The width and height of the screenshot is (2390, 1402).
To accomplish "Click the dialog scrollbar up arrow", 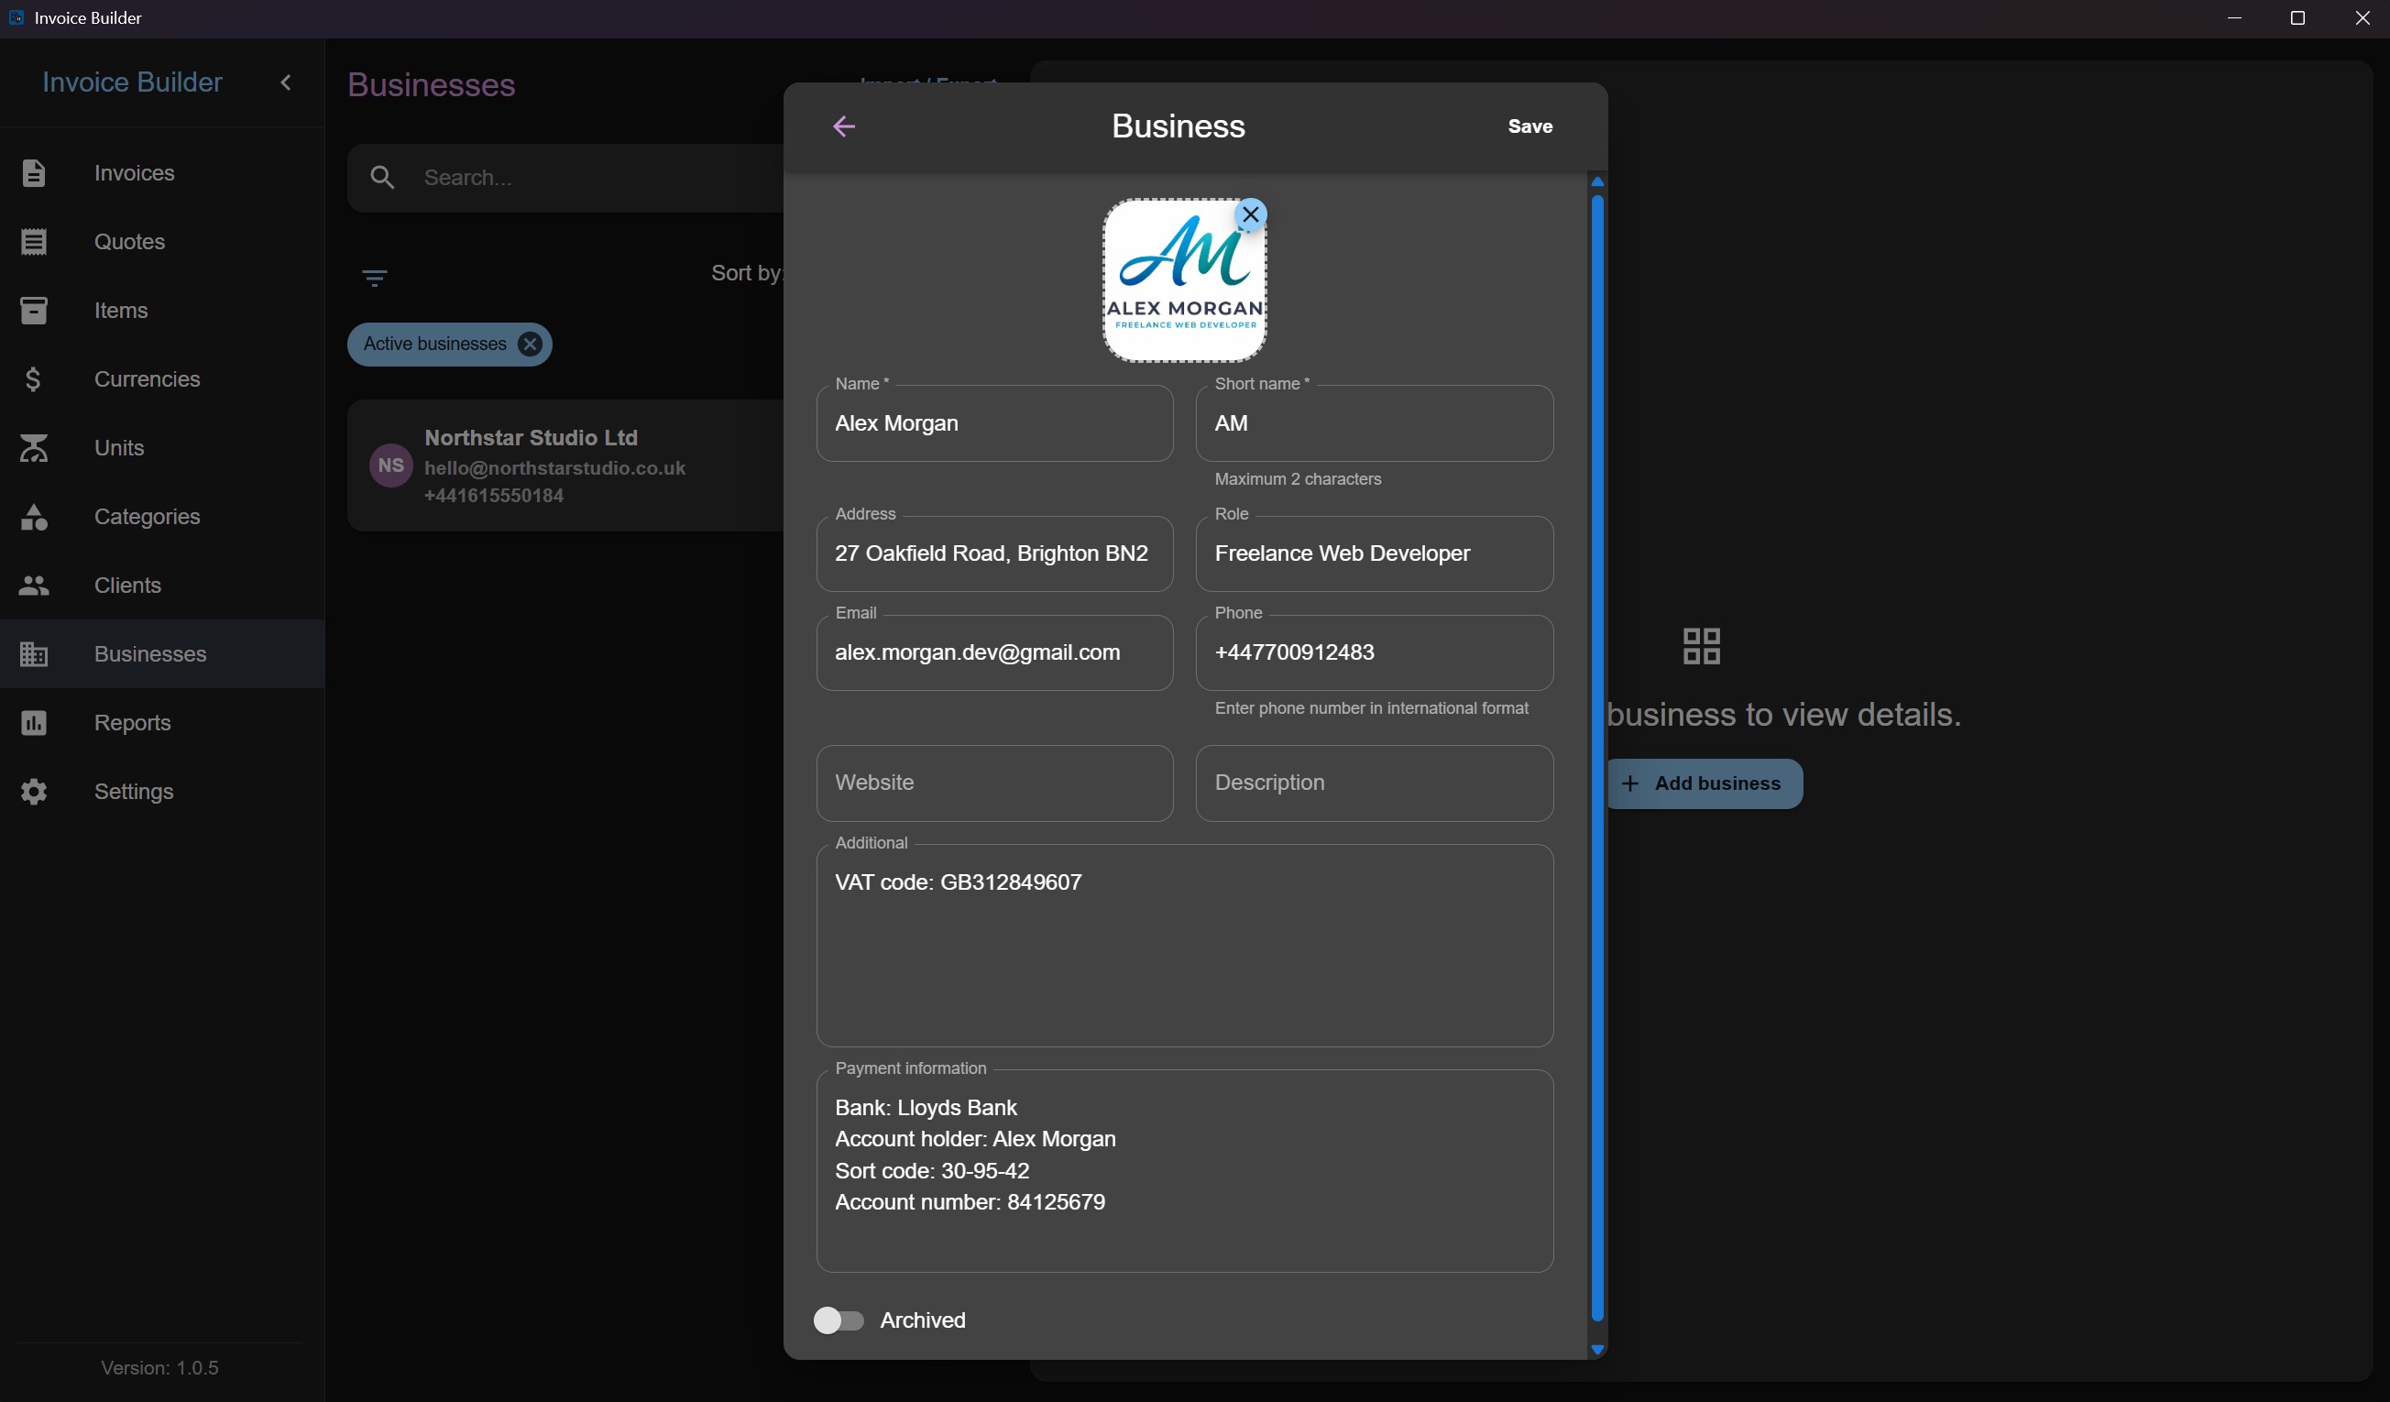I will 1597,181.
